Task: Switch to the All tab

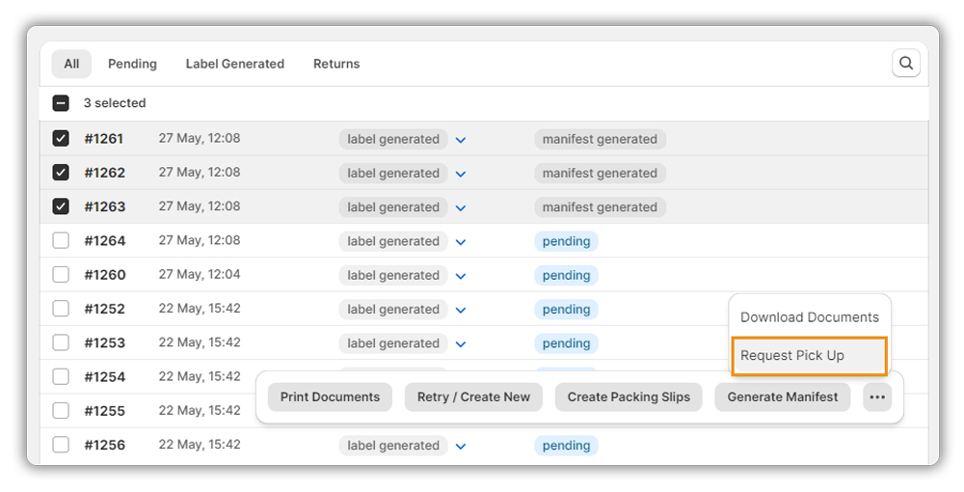Action: tap(71, 64)
